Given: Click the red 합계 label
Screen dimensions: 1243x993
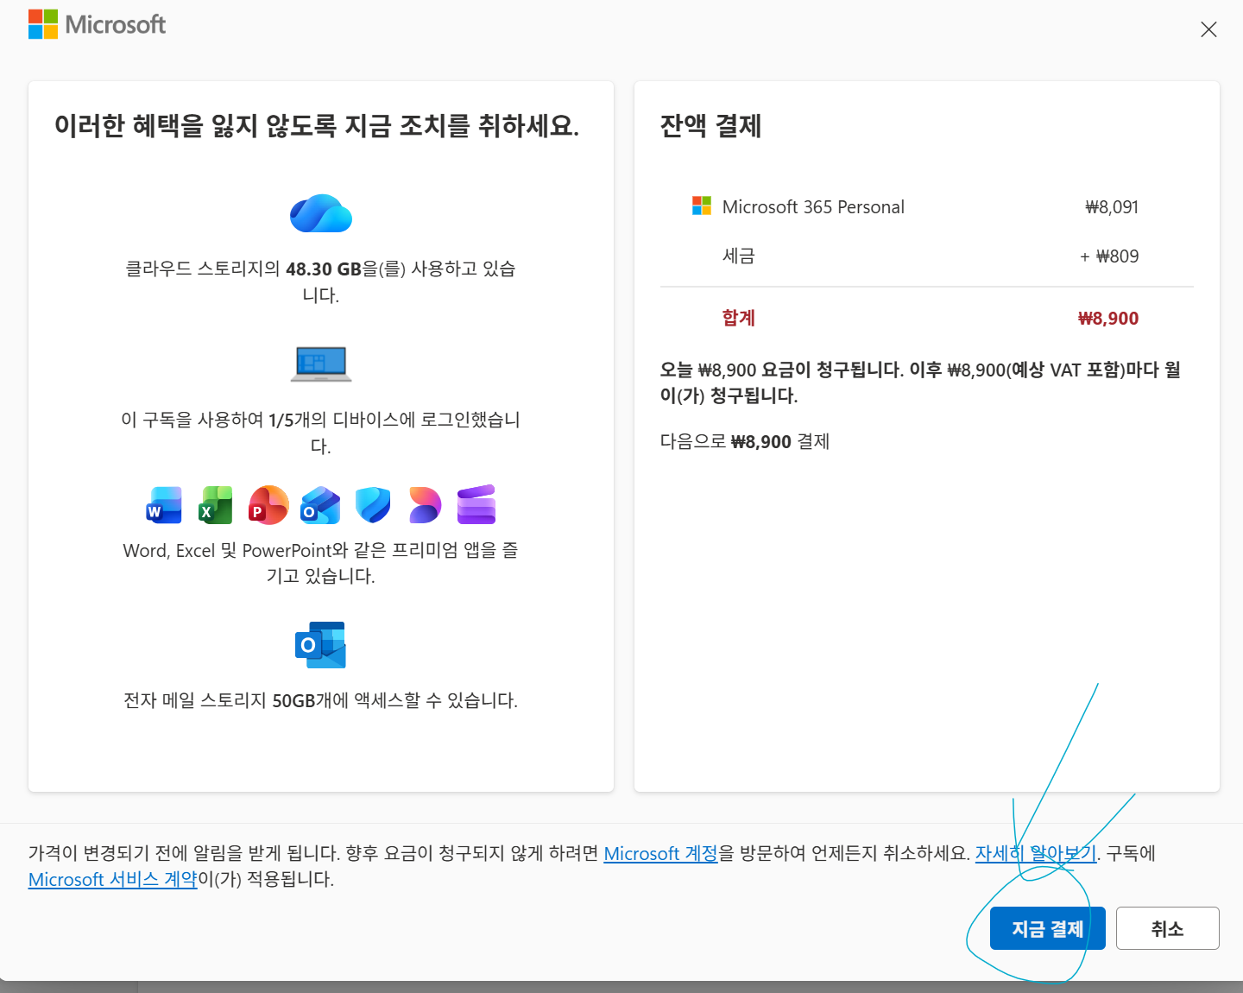Looking at the screenshot, I should tap(739, 318).
